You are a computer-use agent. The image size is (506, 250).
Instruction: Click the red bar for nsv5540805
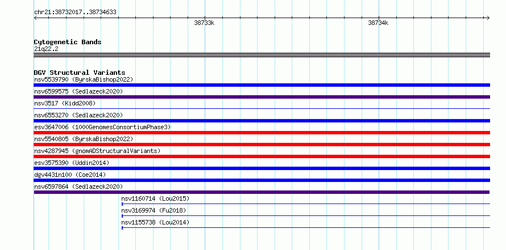tap(262, 145)
